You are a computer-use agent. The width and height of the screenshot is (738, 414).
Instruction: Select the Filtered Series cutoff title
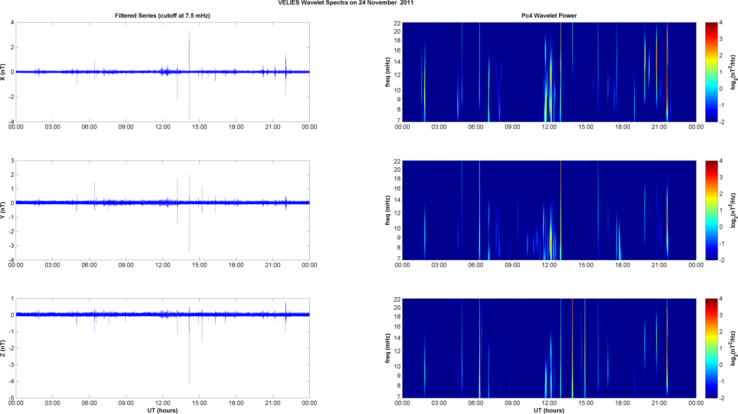162,16
